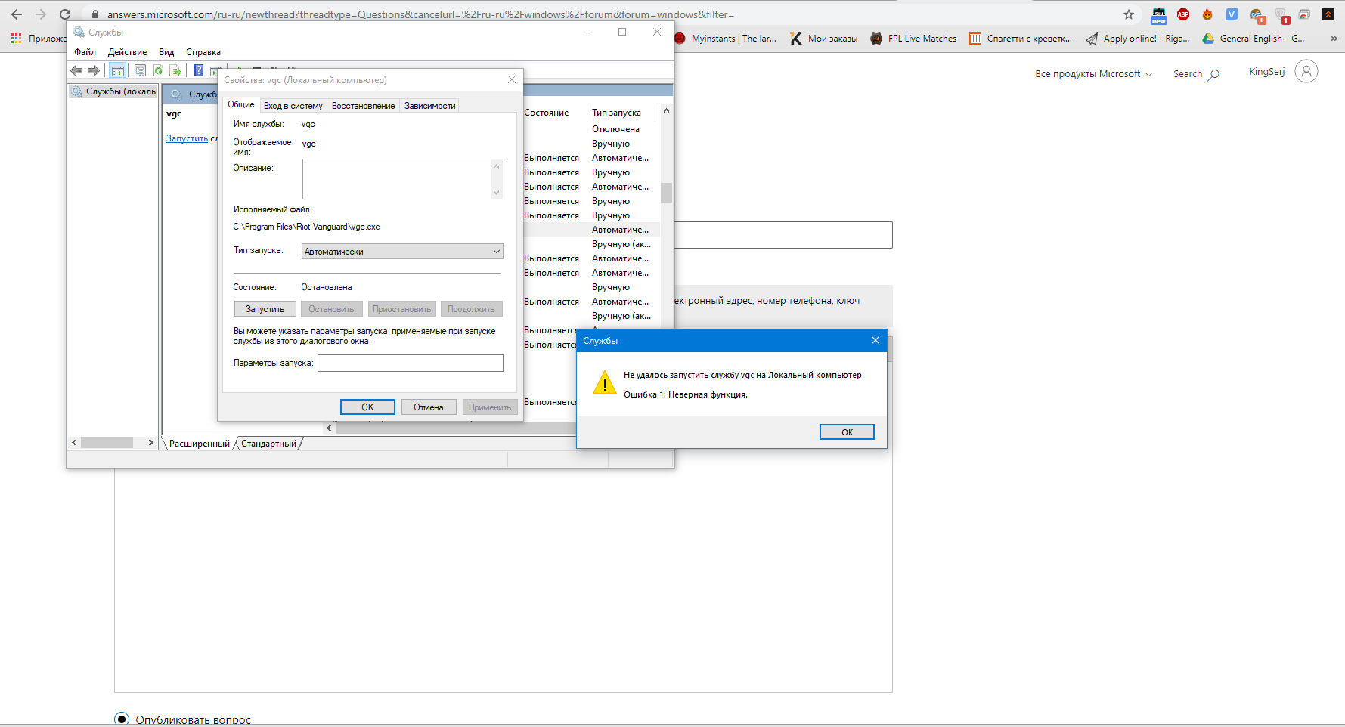Open the Adblock Plus extension
This screenshot has height=727, width=1345.
pos(1183,14)
